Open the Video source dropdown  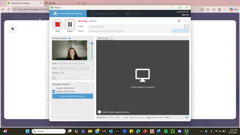(76, 63)
